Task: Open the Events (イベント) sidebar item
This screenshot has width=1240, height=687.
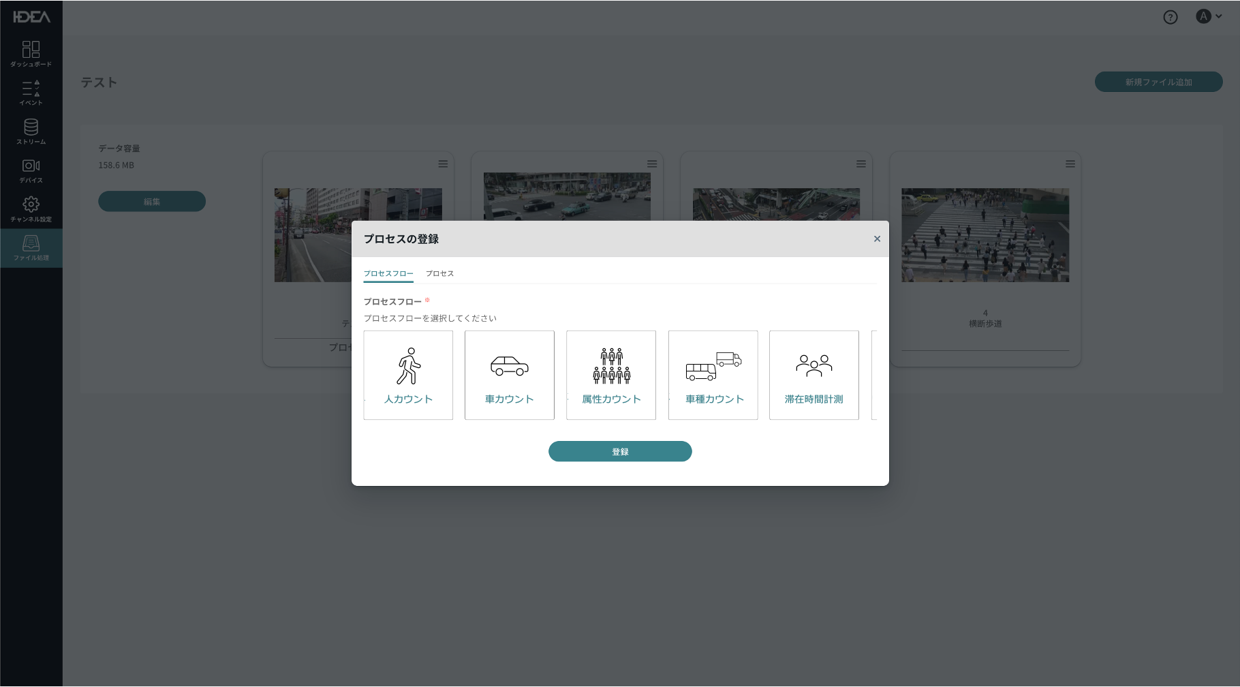Action: click(x=31, y=93)
